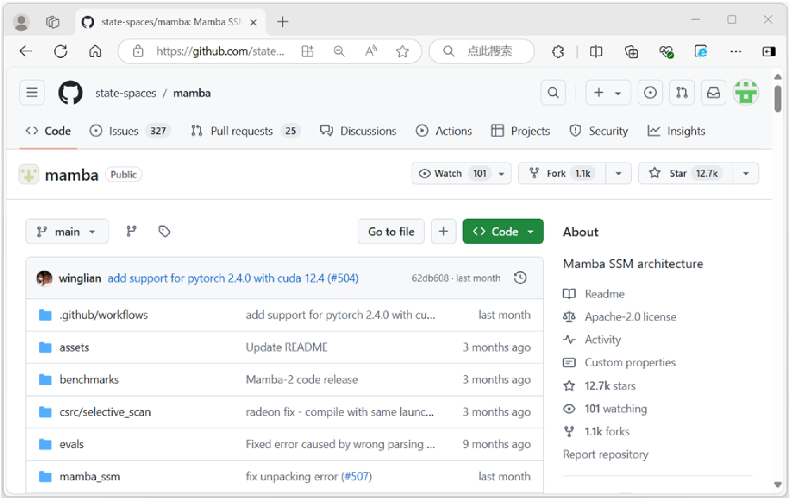The image size is (789, 498).
Task: Expand the Star lists dropdown arrow
Action: tap(746, 173)
